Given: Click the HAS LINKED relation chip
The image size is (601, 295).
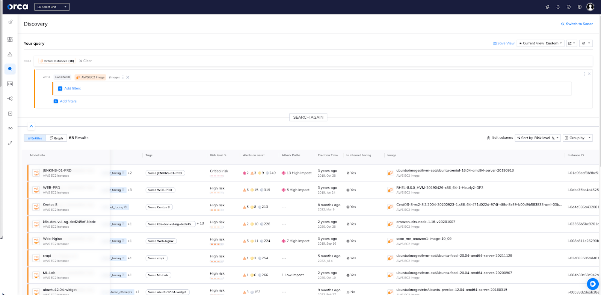Looking at the screenshot, I should pos(62,77).
